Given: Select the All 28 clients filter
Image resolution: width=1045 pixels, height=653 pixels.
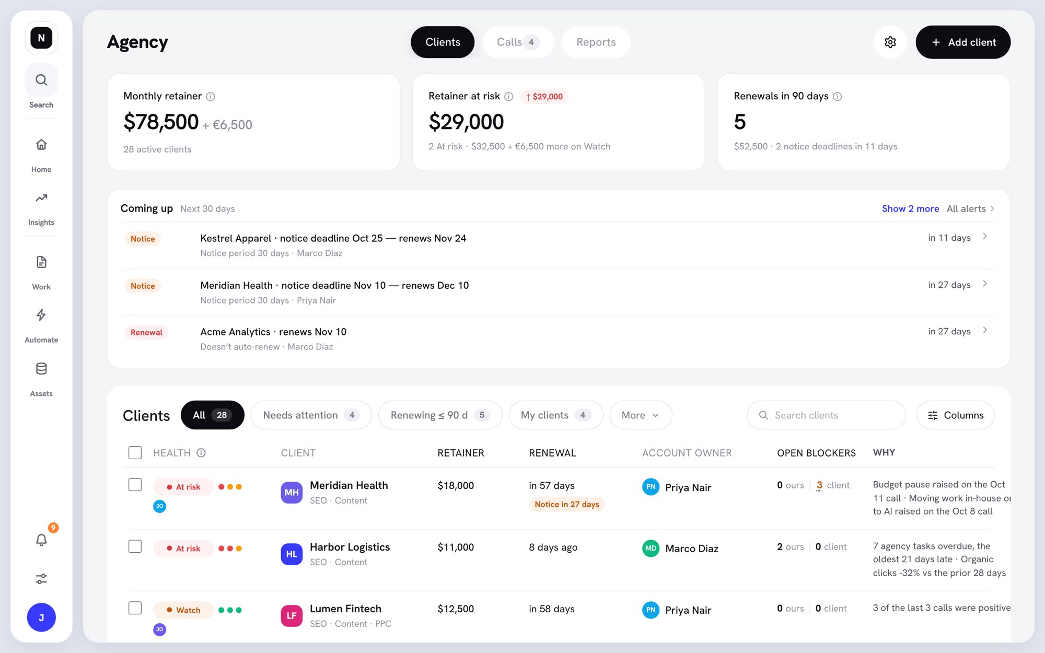Looking at the screenshot, I should click(212, 415).
